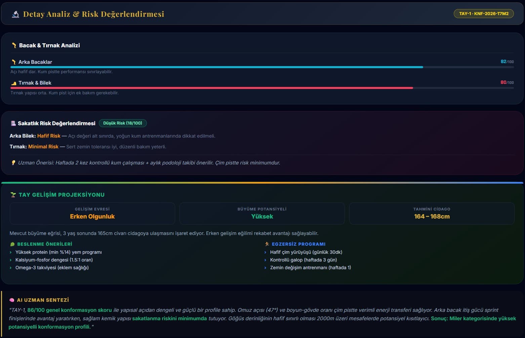Select the Tahmini Cidago 164–168cm card
Screen dimensions: 525x338
click(x=432, y=213)
